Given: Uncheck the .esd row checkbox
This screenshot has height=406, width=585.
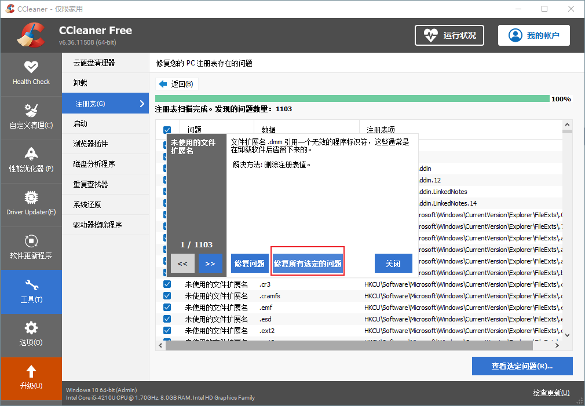Looking at the screenshot, I should 167,319.
